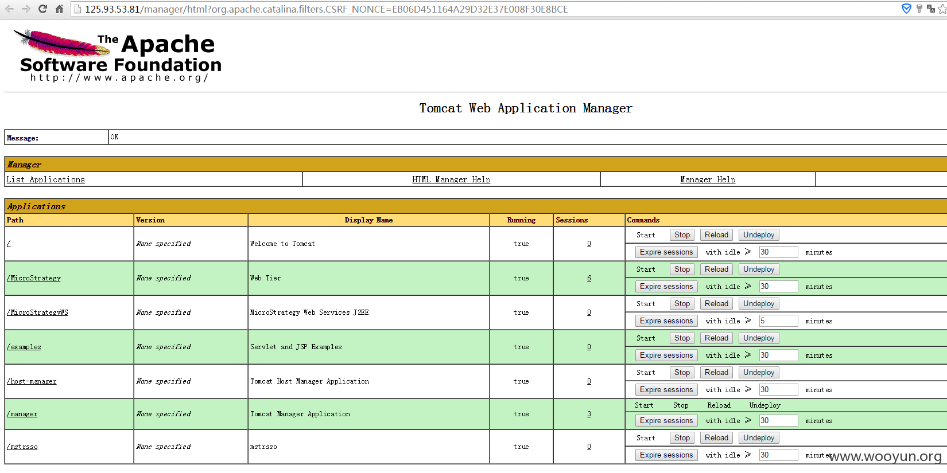
Task: Undeploy the root / application
Action: tap(758, 235)
